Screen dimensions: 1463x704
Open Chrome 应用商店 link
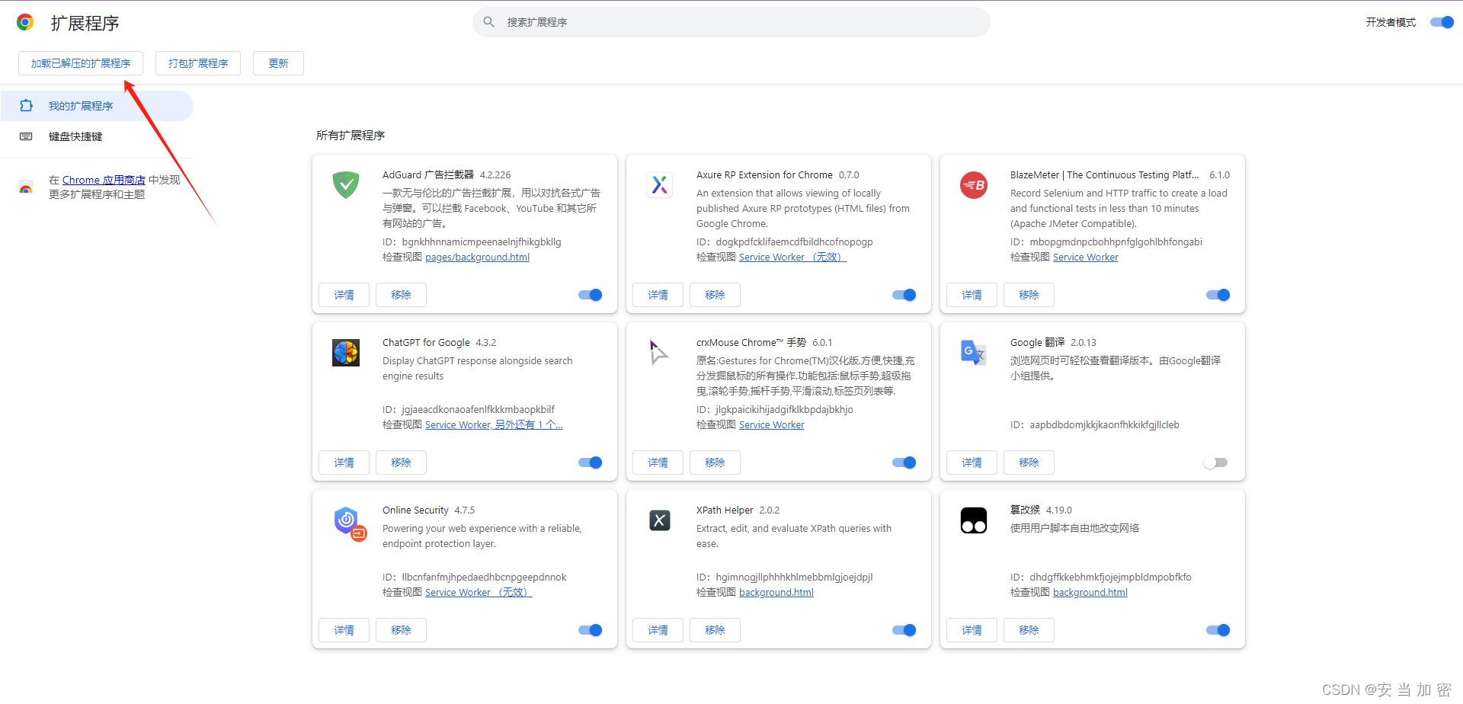click(x=104, y=180)
